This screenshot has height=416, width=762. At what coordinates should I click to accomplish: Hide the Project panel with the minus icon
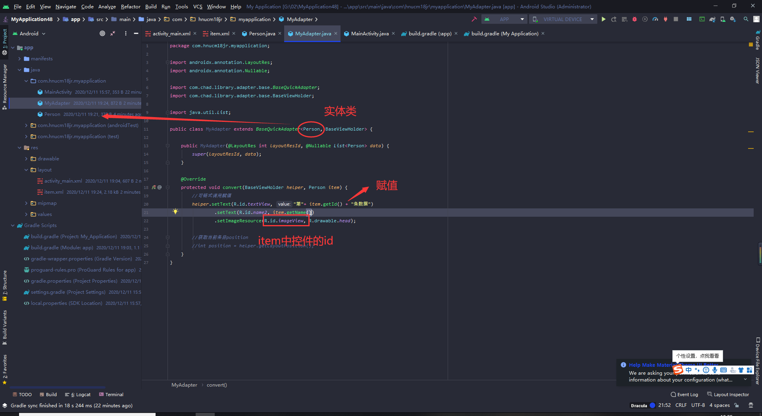[136, 33]
